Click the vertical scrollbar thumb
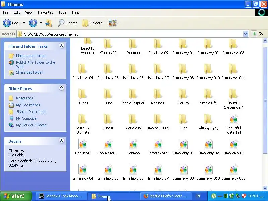Image resolution: width=268 pixels, height=201 pixels. tap(265, 100)
